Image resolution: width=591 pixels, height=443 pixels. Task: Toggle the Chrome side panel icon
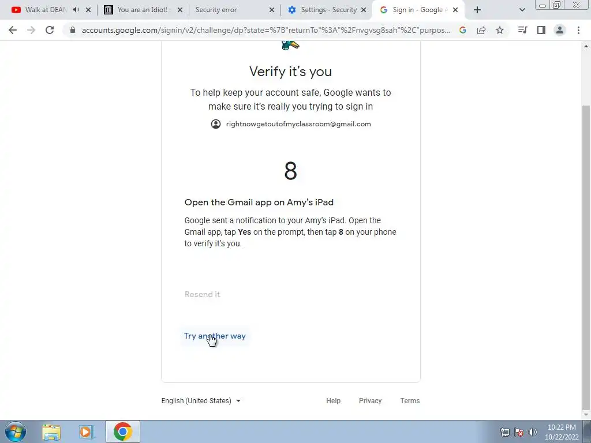(x=541, y=30)
